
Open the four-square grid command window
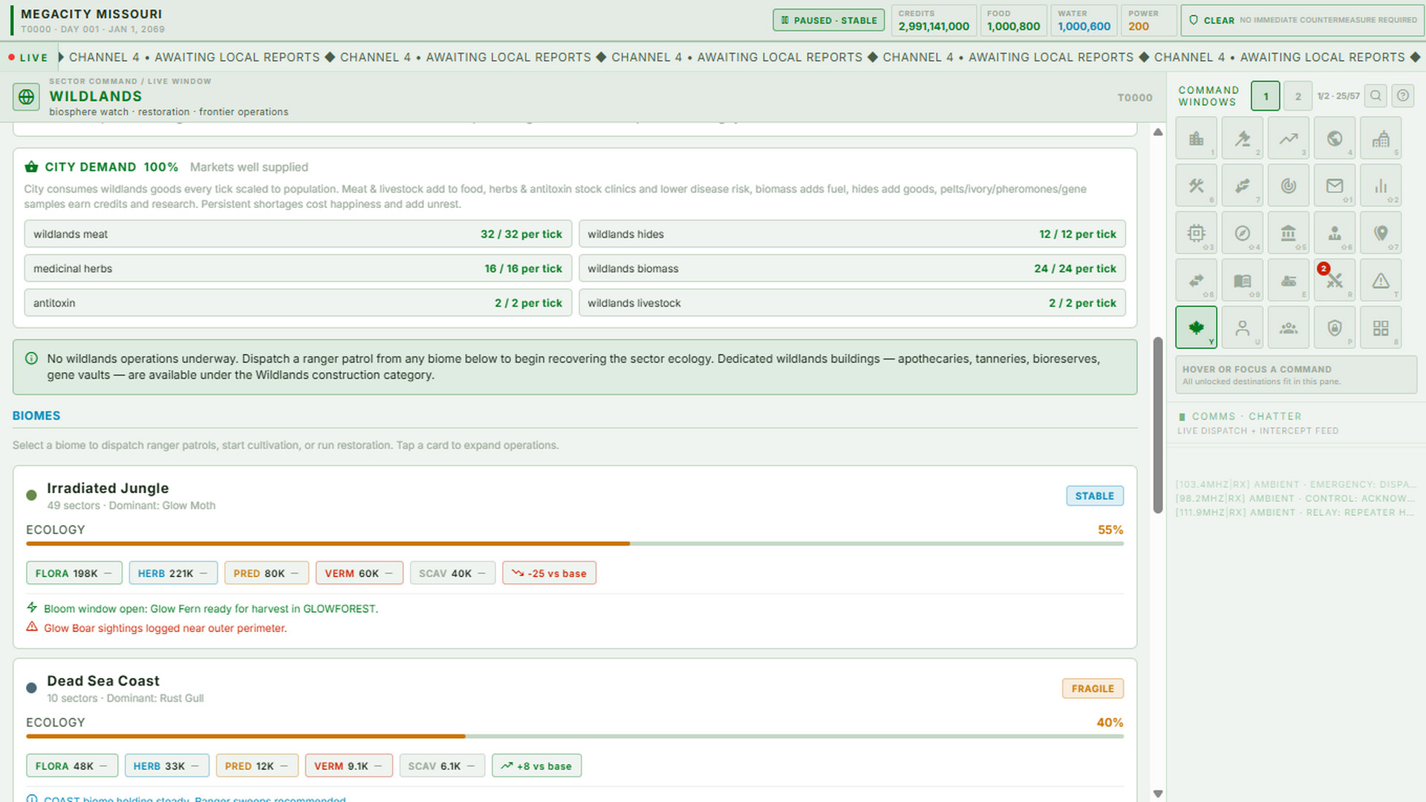point(1380,327)
